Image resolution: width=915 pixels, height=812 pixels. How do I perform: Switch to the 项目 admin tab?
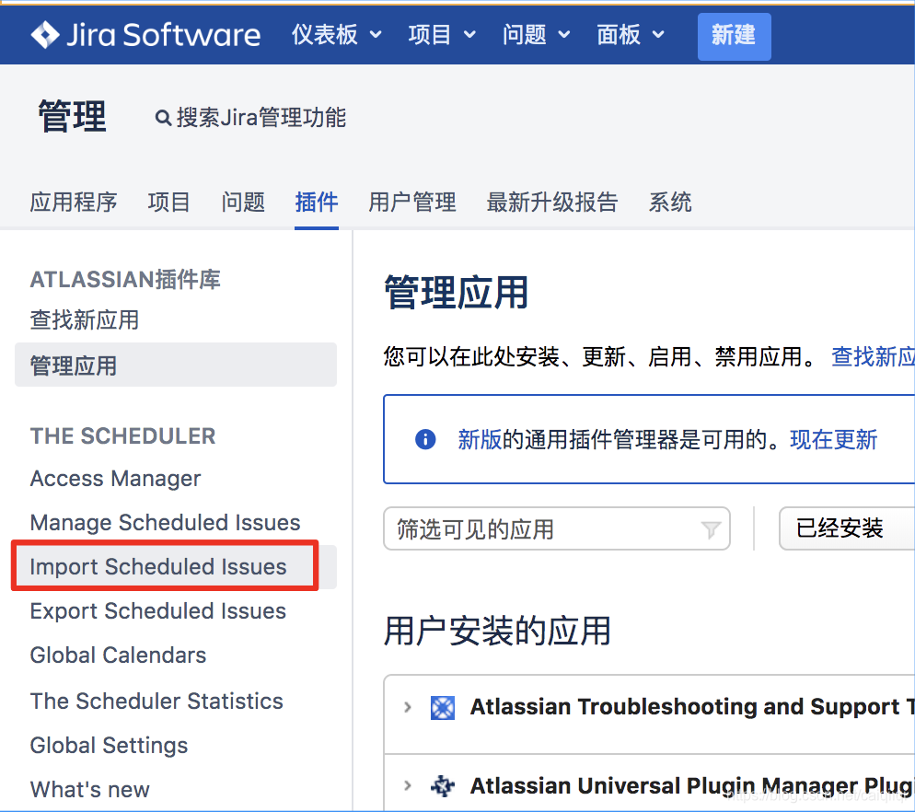click(168, 202)
